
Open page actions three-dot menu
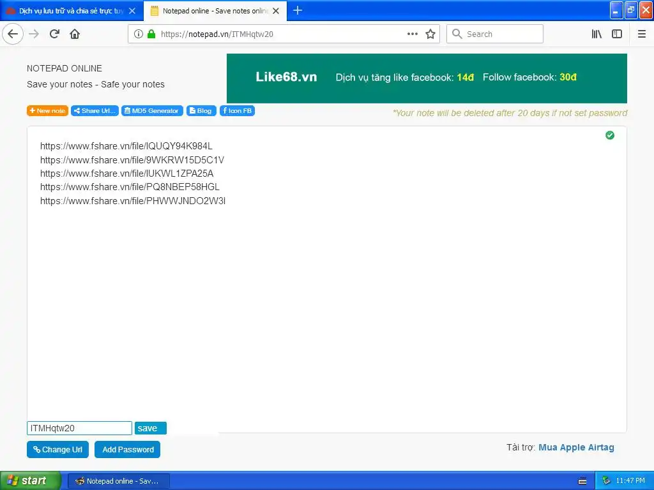[412, 34]
